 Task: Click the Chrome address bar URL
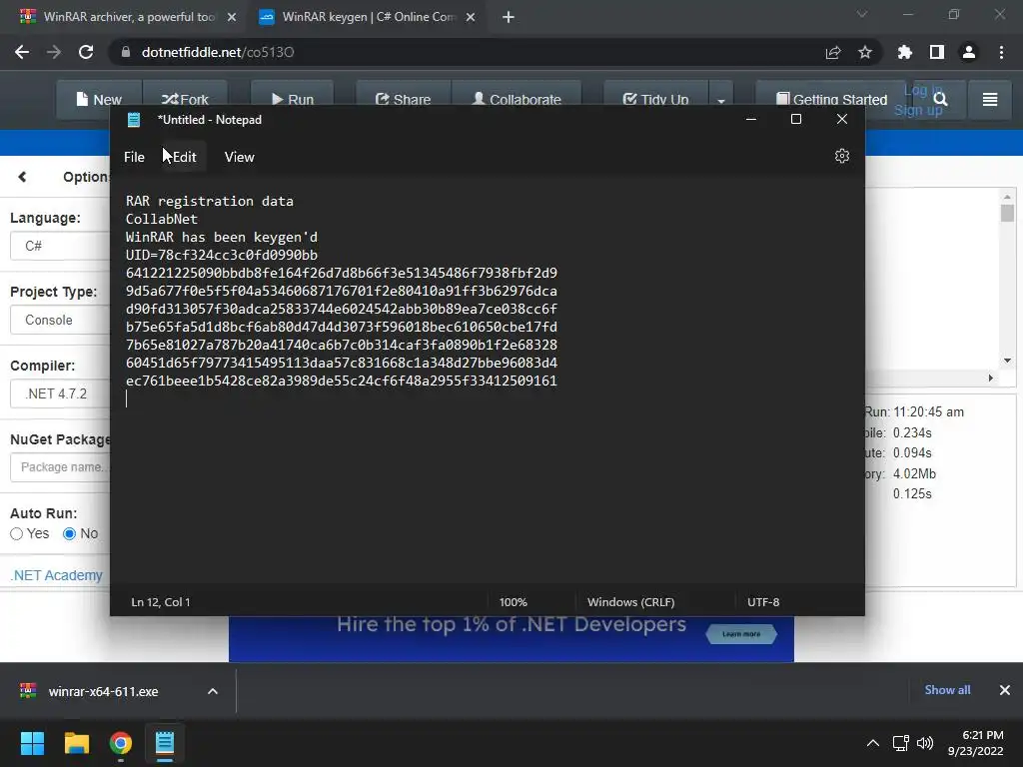218,52
